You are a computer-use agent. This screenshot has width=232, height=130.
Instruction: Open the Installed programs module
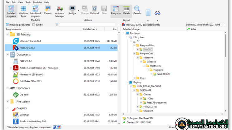11,11
